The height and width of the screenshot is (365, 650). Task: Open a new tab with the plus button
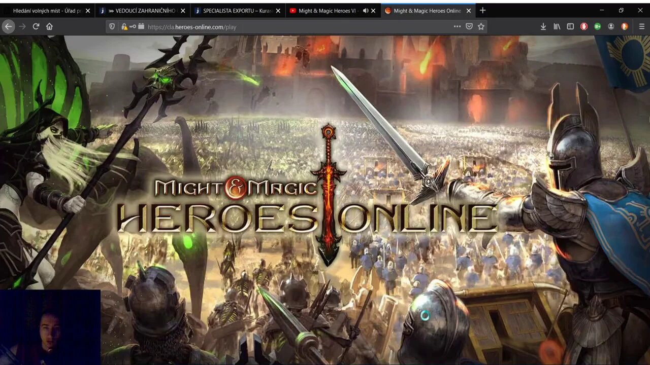point(482,10)
